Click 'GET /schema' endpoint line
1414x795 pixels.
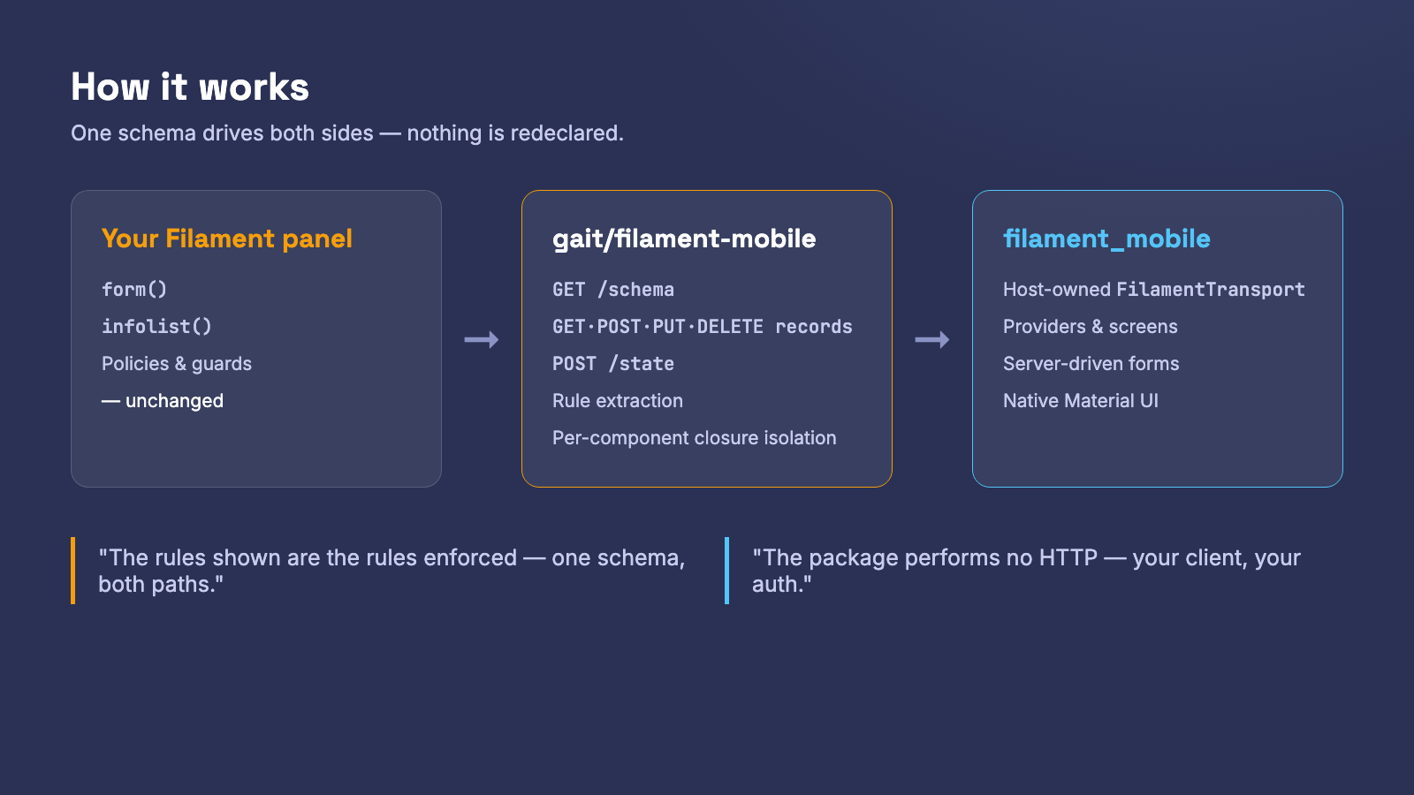[x=613, y=289]
